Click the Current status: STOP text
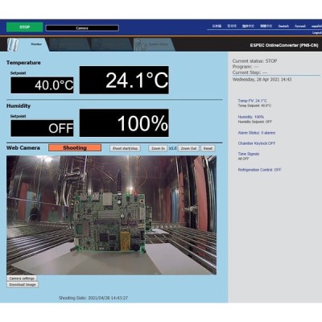Screen dimensions: 322x322 point(254,61)
